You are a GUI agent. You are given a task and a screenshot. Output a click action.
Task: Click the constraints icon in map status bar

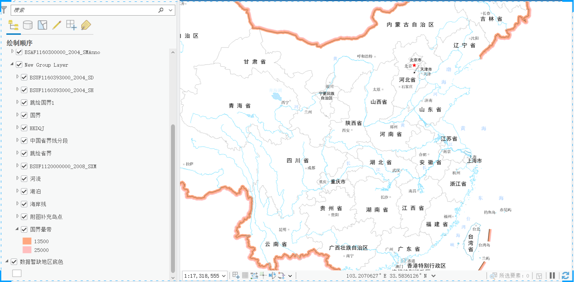[254, 275]
